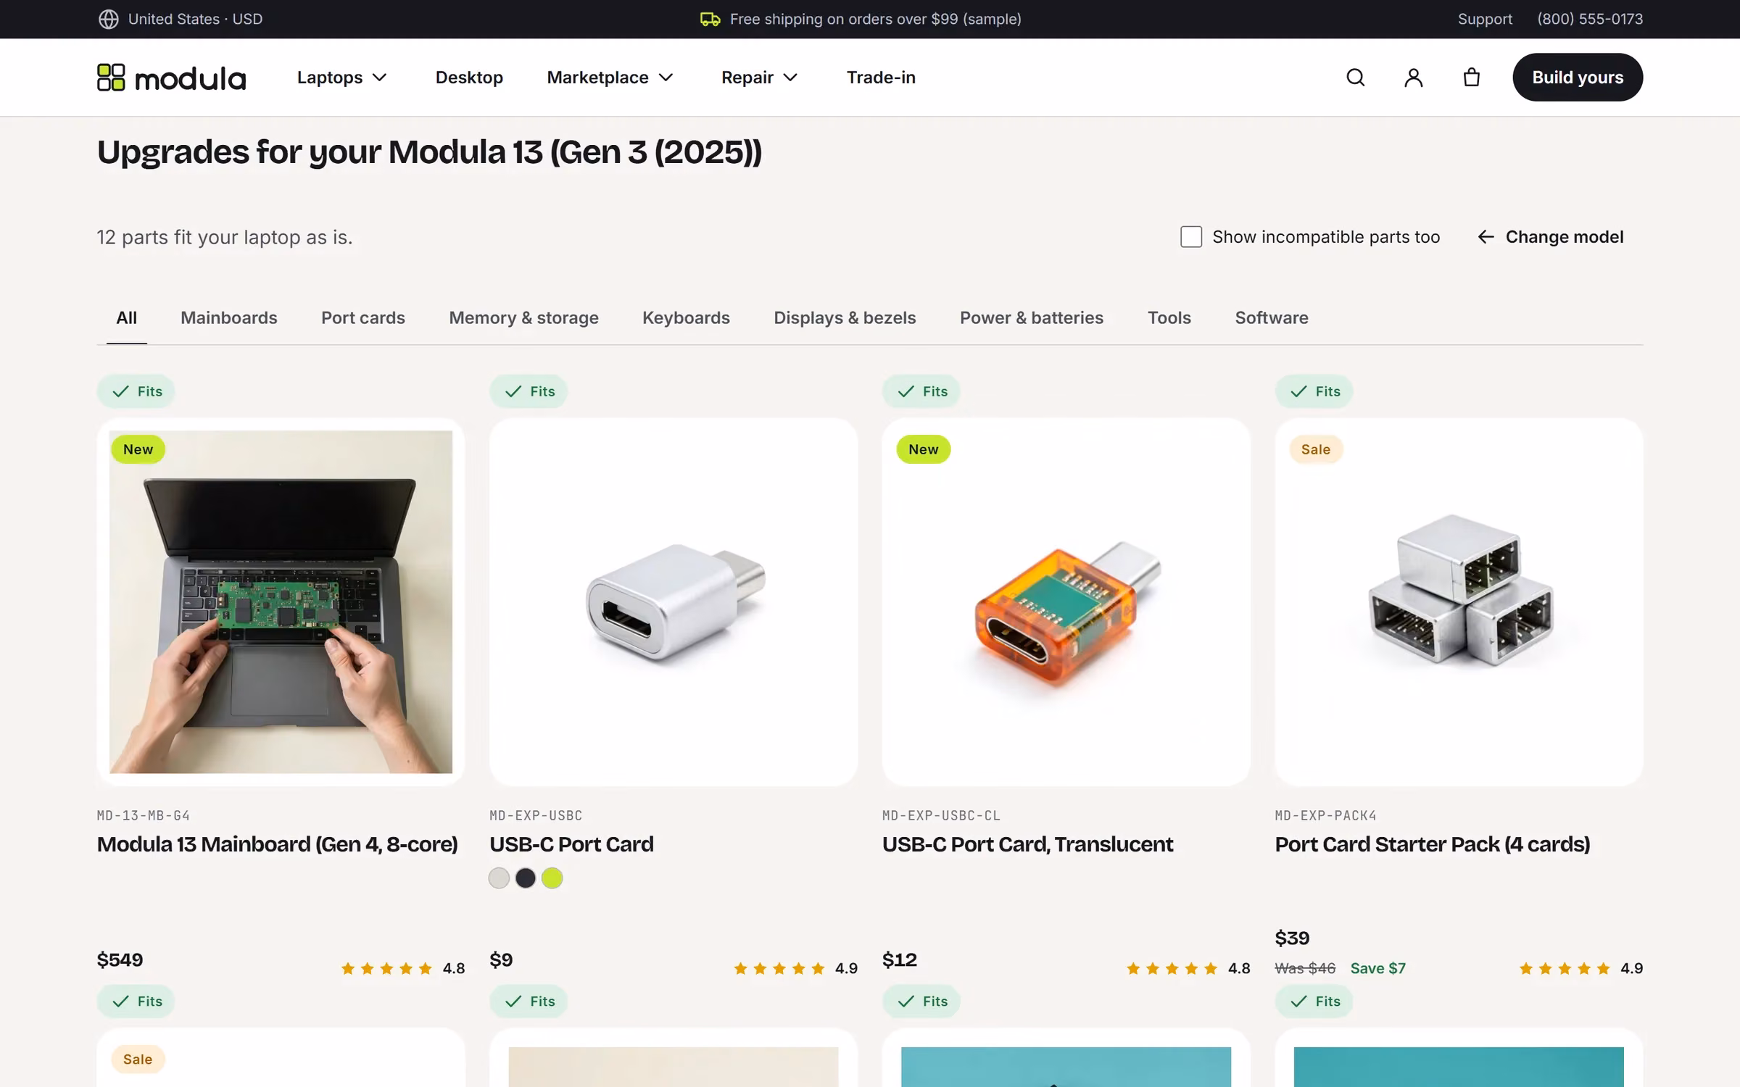Click the globe region icon
The width and height of the screenshot is (1740, 1087).
[109, 19]
